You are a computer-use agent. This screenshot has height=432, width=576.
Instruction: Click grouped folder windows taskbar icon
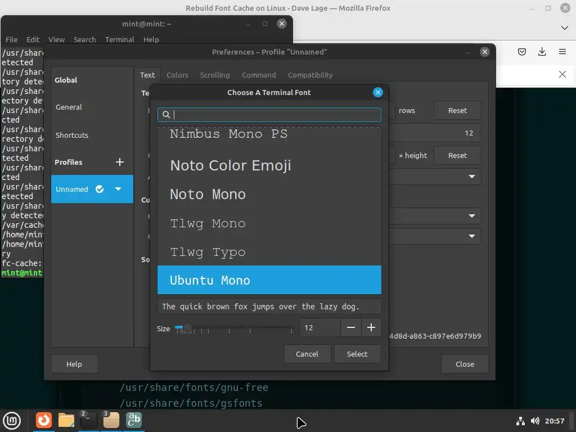click(x=111, y=420)
